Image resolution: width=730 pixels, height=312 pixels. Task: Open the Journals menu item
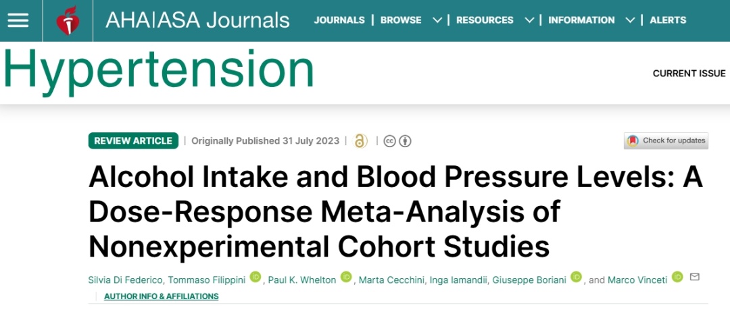tap(339, 20)
